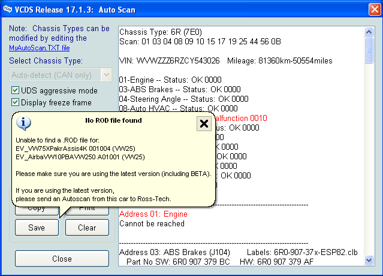Click the 'Chassis Type: 6R (7E0)' line
Viewport: 383px width, 276px height.
tap(161, 32)
